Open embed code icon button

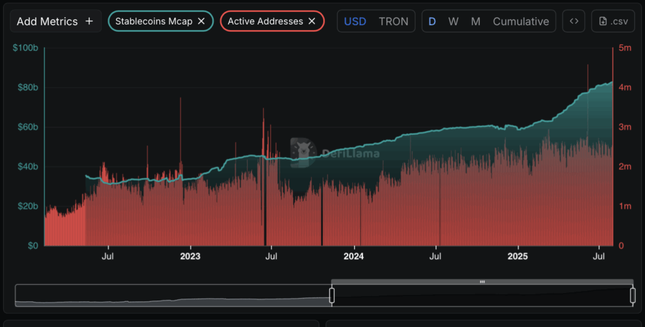(574, 21)
